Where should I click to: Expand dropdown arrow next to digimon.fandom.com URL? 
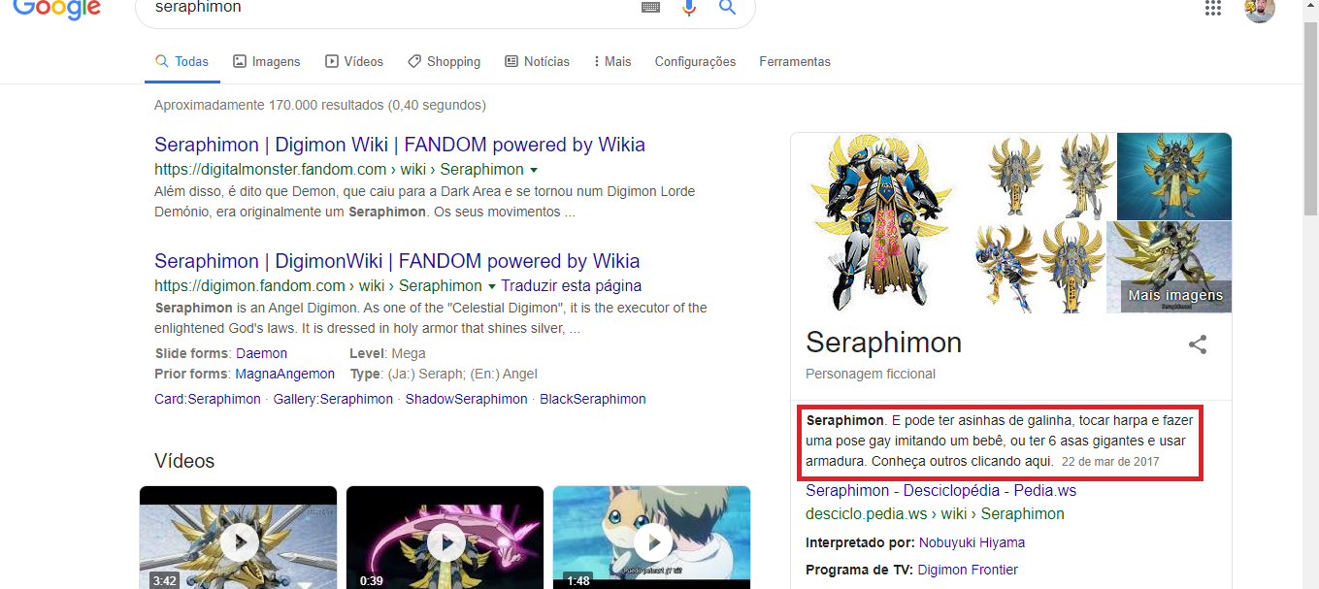pyautogui.click(x=492, y=286)
